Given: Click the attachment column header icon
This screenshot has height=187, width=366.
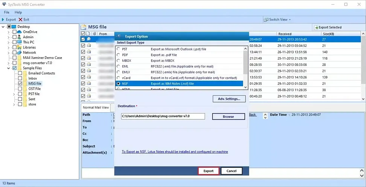Looking at the screenshot, I should 95,34.
